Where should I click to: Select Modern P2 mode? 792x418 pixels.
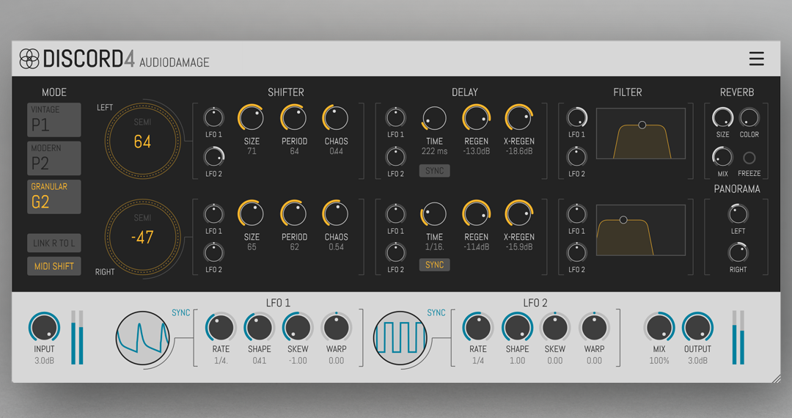click(54, 158)
